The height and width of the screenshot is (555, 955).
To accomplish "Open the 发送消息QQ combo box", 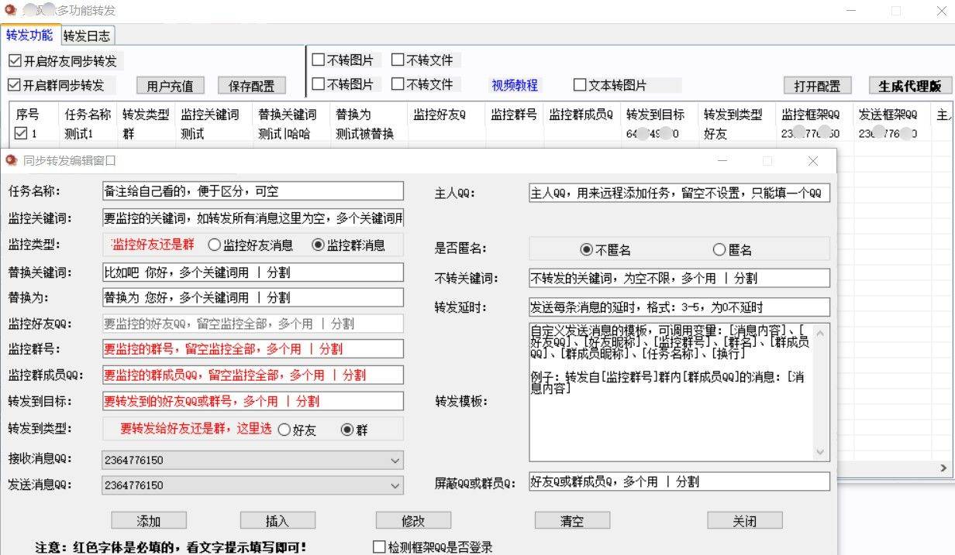I will coord(395,485).
